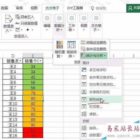Screen dimensions: 140x140
Task: Click the 共享 share button
Action: pyautogui.click(x=133, y=8)
